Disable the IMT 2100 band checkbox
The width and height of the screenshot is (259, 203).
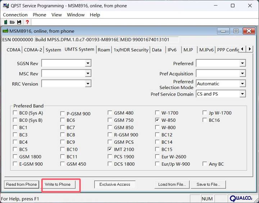point(110,149)
